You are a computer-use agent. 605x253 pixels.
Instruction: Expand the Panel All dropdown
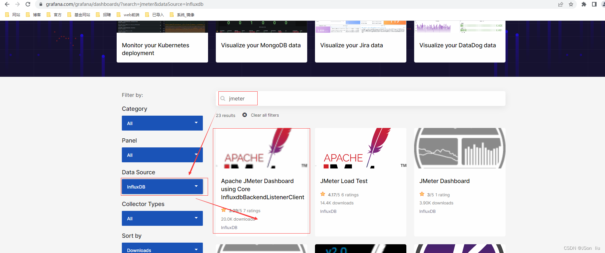pos(162,155)
